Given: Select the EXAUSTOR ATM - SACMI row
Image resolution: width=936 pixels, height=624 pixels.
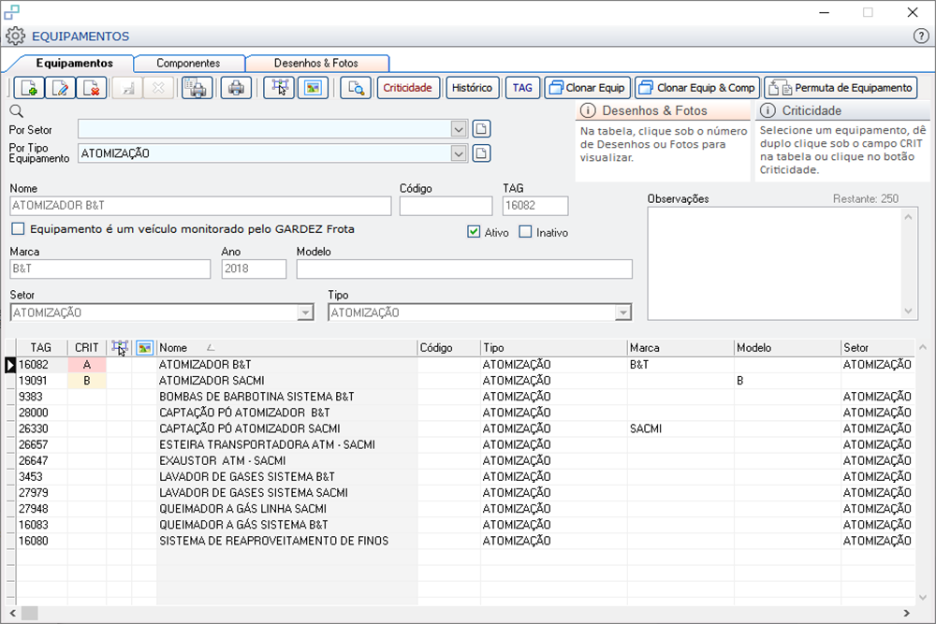Looking at the screenshot, I should [465, 461].
